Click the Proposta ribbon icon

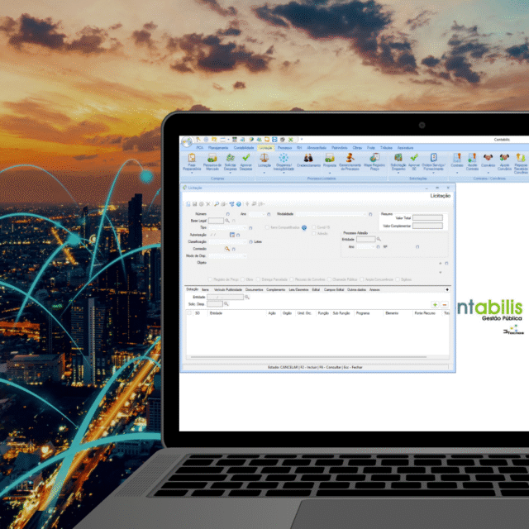[330, 159]
